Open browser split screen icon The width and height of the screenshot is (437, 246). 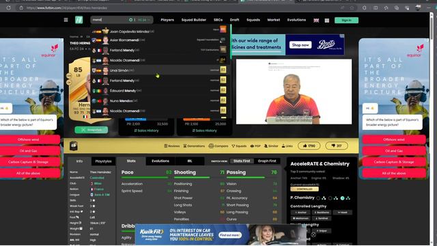376,8
